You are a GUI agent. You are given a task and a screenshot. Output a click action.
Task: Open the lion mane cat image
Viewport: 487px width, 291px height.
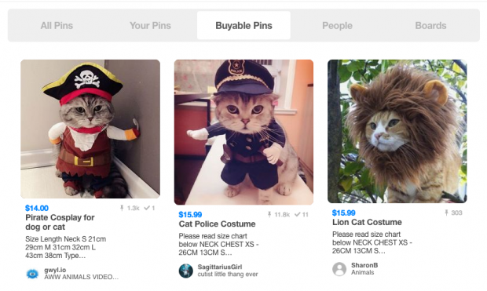tap(397, 131)
